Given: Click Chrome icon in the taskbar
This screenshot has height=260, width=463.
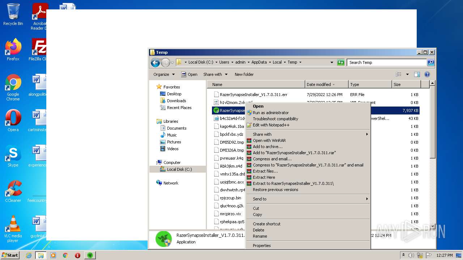Looking at the screenshot, I should pos(65,255).
